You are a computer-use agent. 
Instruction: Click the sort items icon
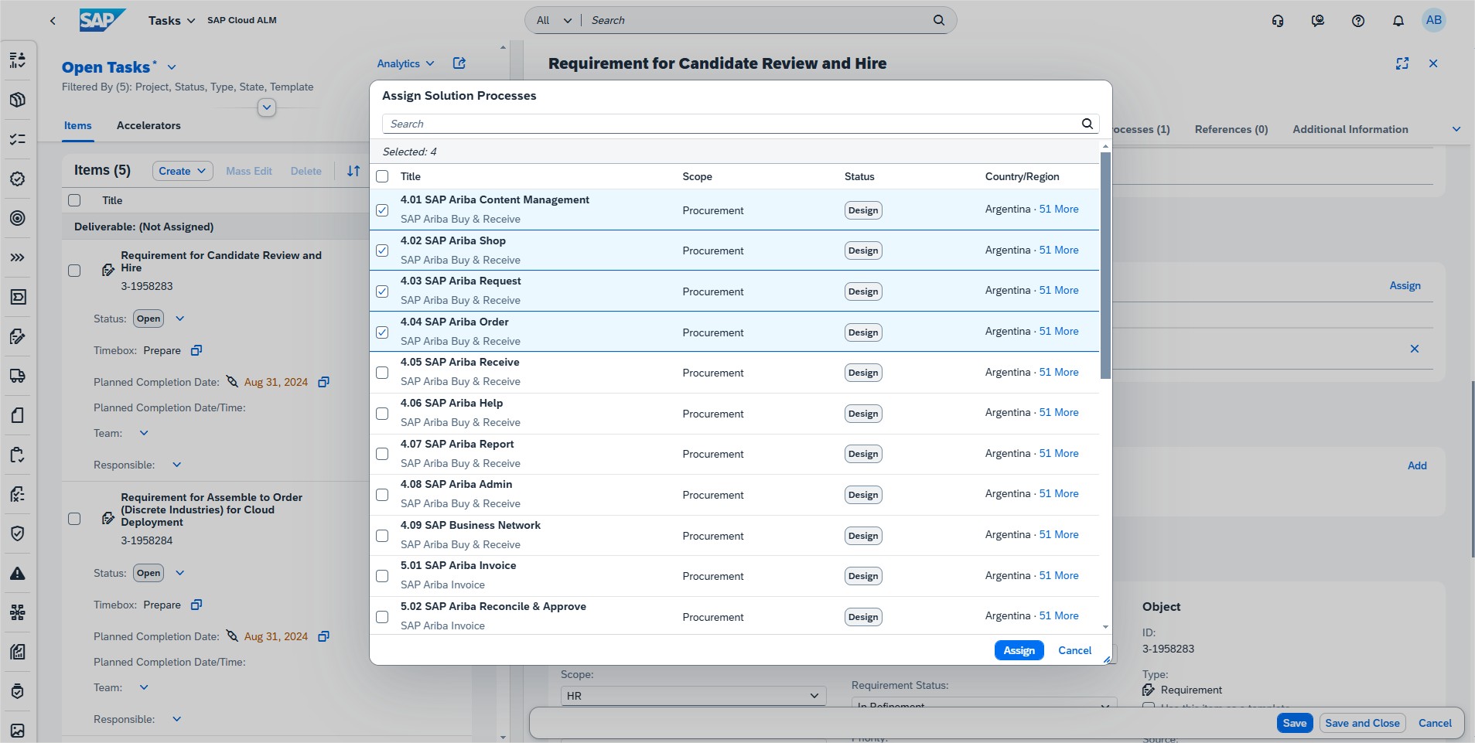[x=353, y=171]
